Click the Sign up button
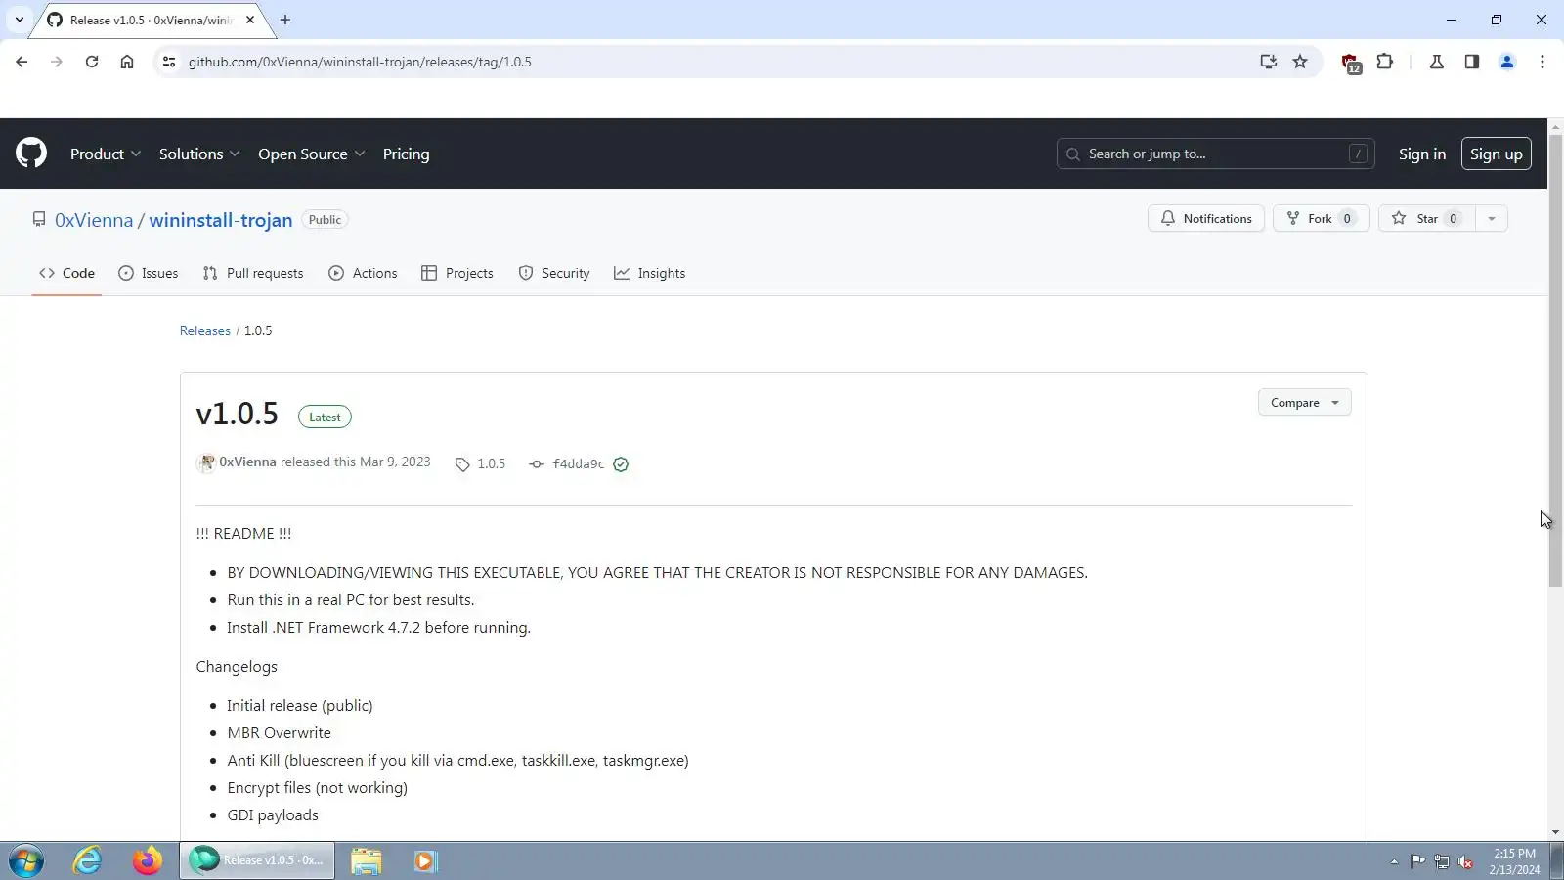Image resolution: width=1564 pixels, height=880 pixels. point(1496,154)
